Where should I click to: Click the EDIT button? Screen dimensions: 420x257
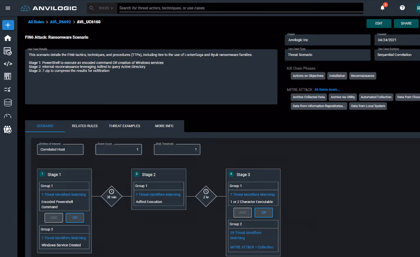click(379, 23)
